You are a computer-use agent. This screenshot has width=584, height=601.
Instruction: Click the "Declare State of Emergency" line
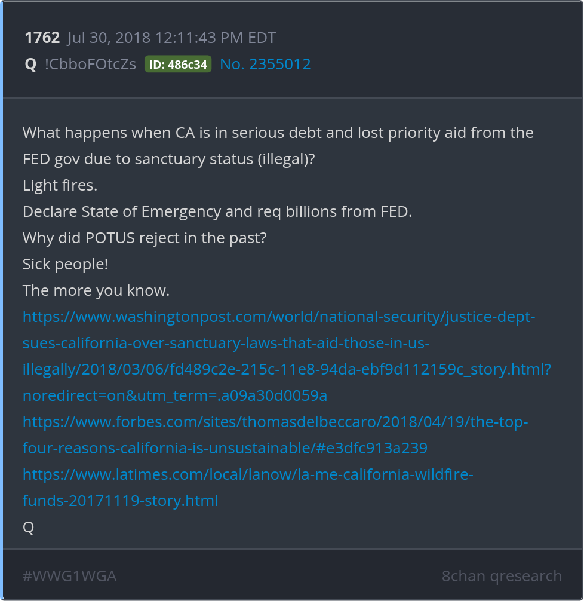(217, 211)
